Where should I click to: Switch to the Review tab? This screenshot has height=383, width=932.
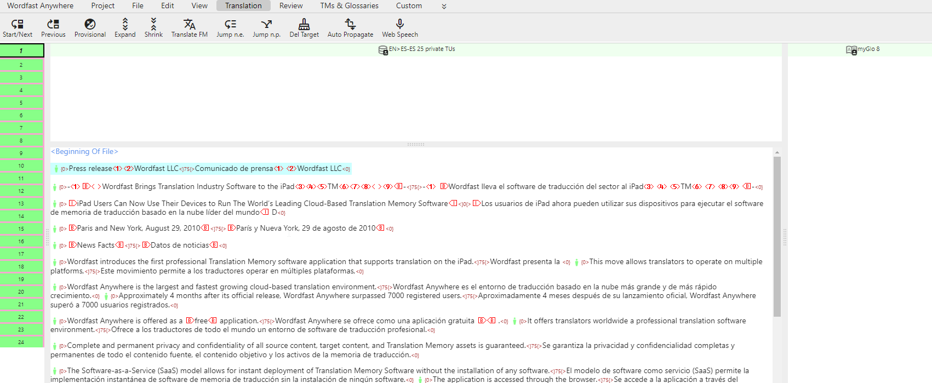291,5
